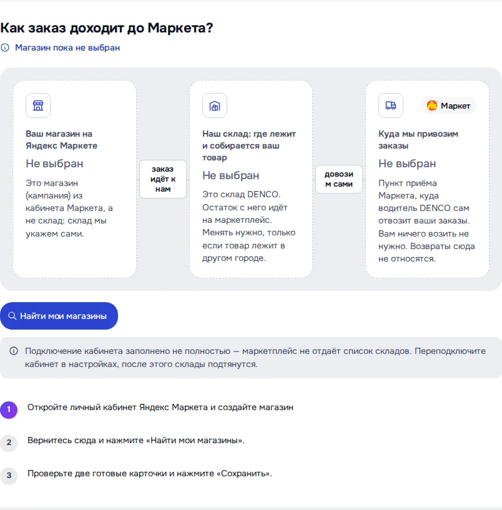Click the 'заказ идёт к нам' connector label
The image size is (502, 510).
(163, 179)
